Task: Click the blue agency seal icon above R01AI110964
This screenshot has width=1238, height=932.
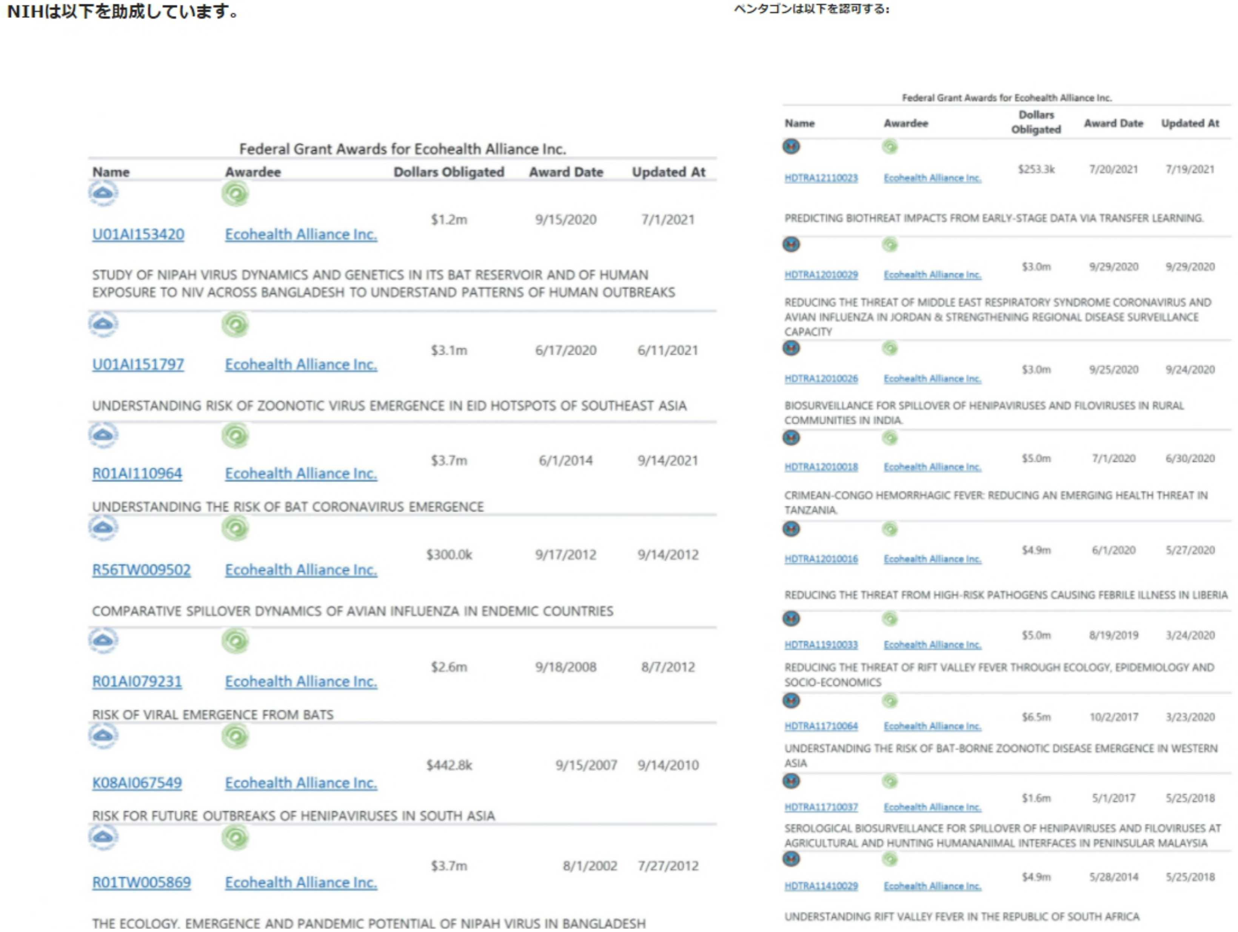Action: [x=103, y=435]
